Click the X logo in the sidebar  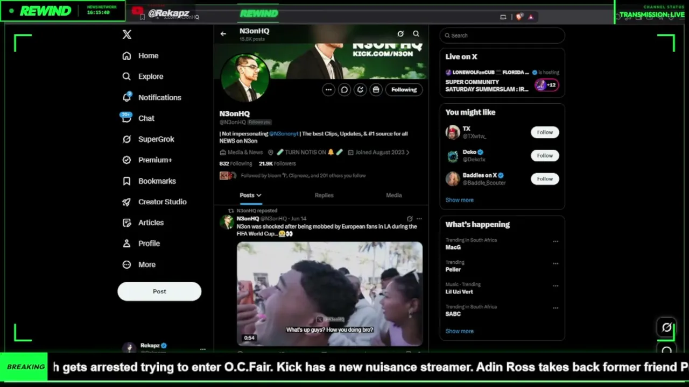coord(126,34)
